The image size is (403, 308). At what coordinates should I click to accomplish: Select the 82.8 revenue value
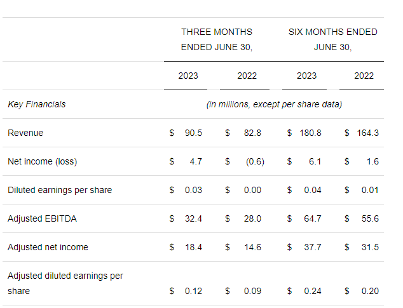point(252,133)
